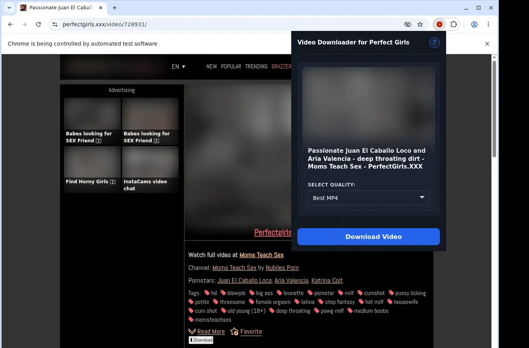Click the crossed-out eye icon in address bar
Viewport: 529px width, 348px height.
tap(407, 25)
